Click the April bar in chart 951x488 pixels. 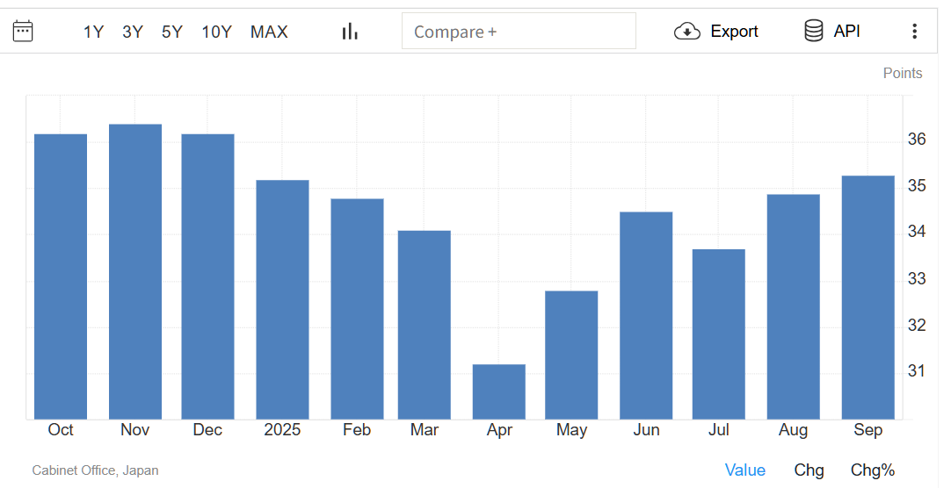[498, 391]
